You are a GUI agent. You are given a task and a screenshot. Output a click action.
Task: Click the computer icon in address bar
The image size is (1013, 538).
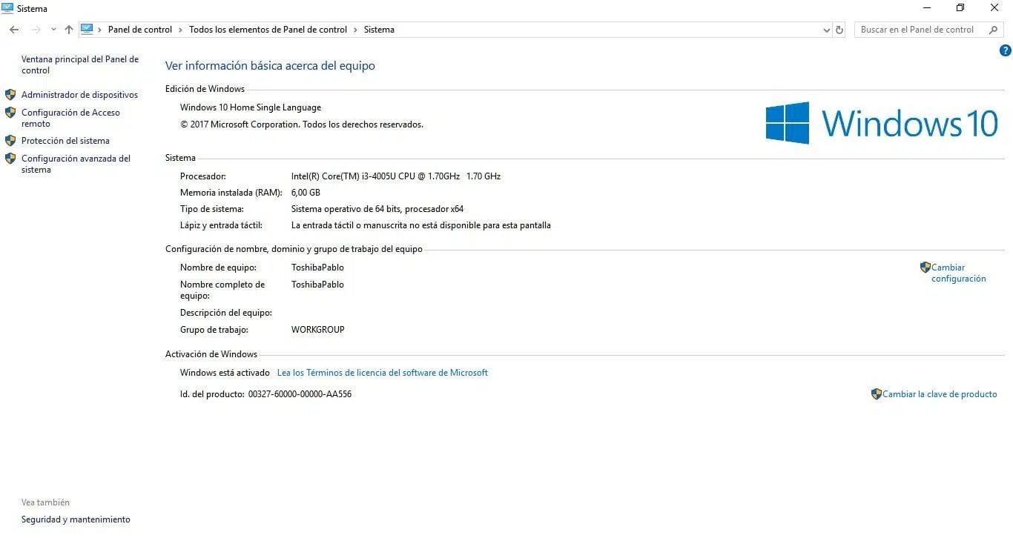87,30
